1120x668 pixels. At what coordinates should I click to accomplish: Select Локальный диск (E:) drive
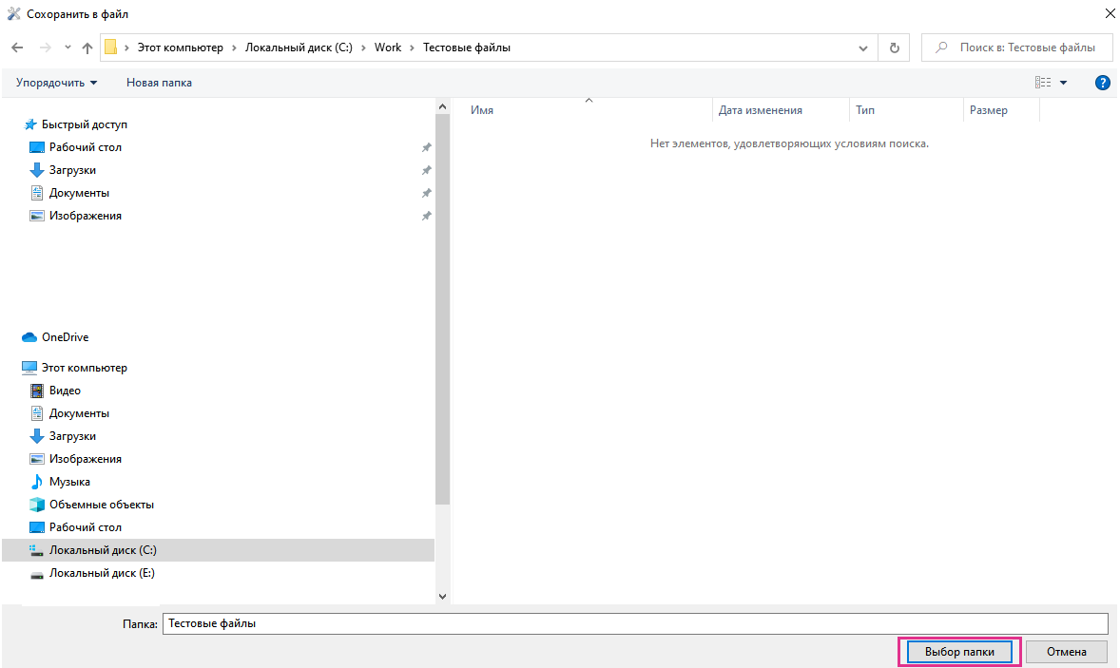[x=102, y=573]
